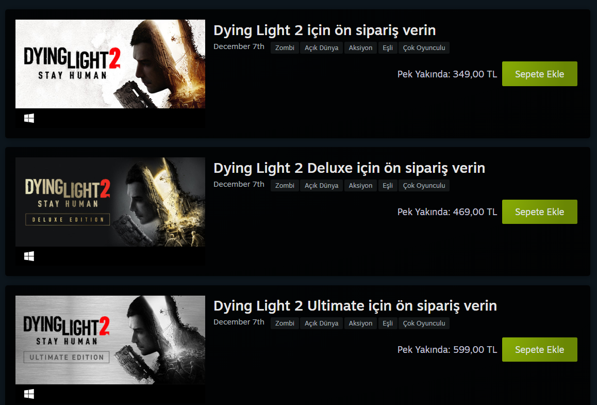Open 'Dying Light 2 Deluxe' pre-order title
Screen dimensions: 597x405
coord(349,168)
